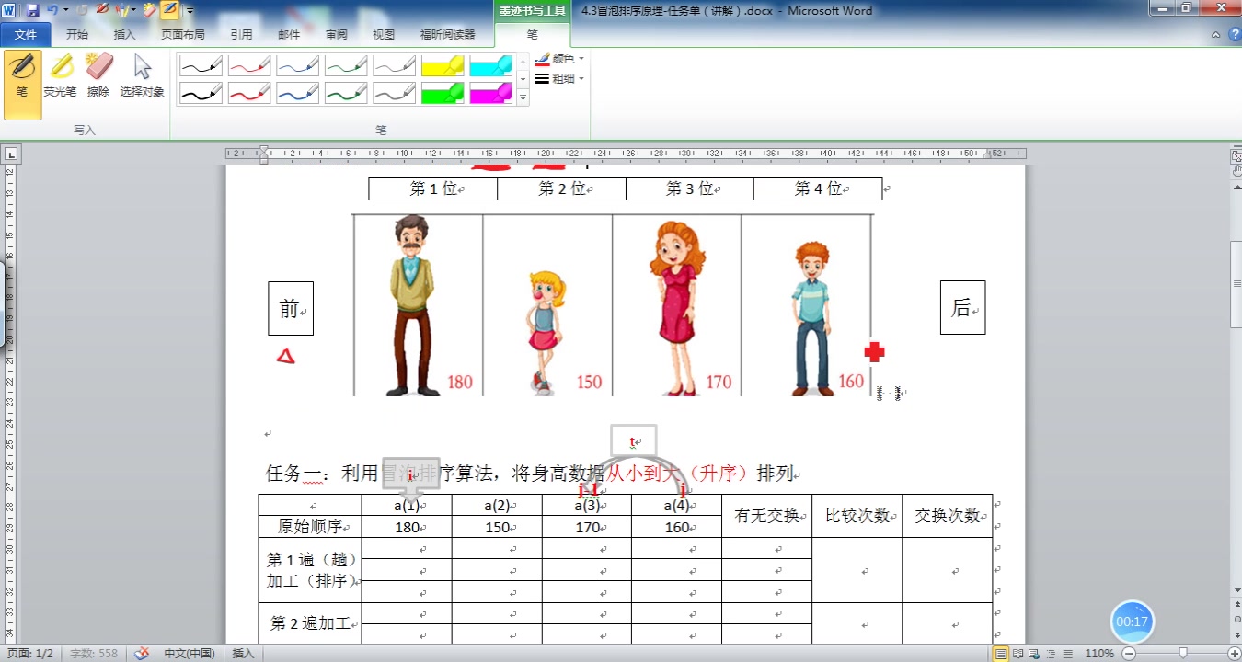The image size is (1242, 662).
Task: Switch to the 审阅 ribbon tab
Action: point(336,34)
